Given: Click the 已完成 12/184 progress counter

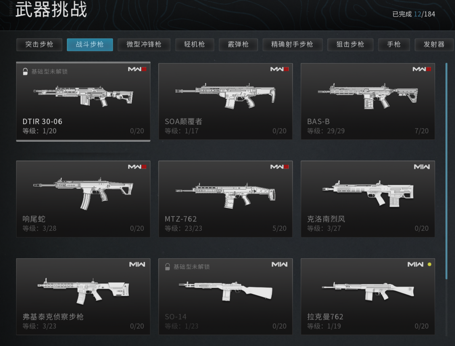Looking at the screenshot, I should [414, 14].
